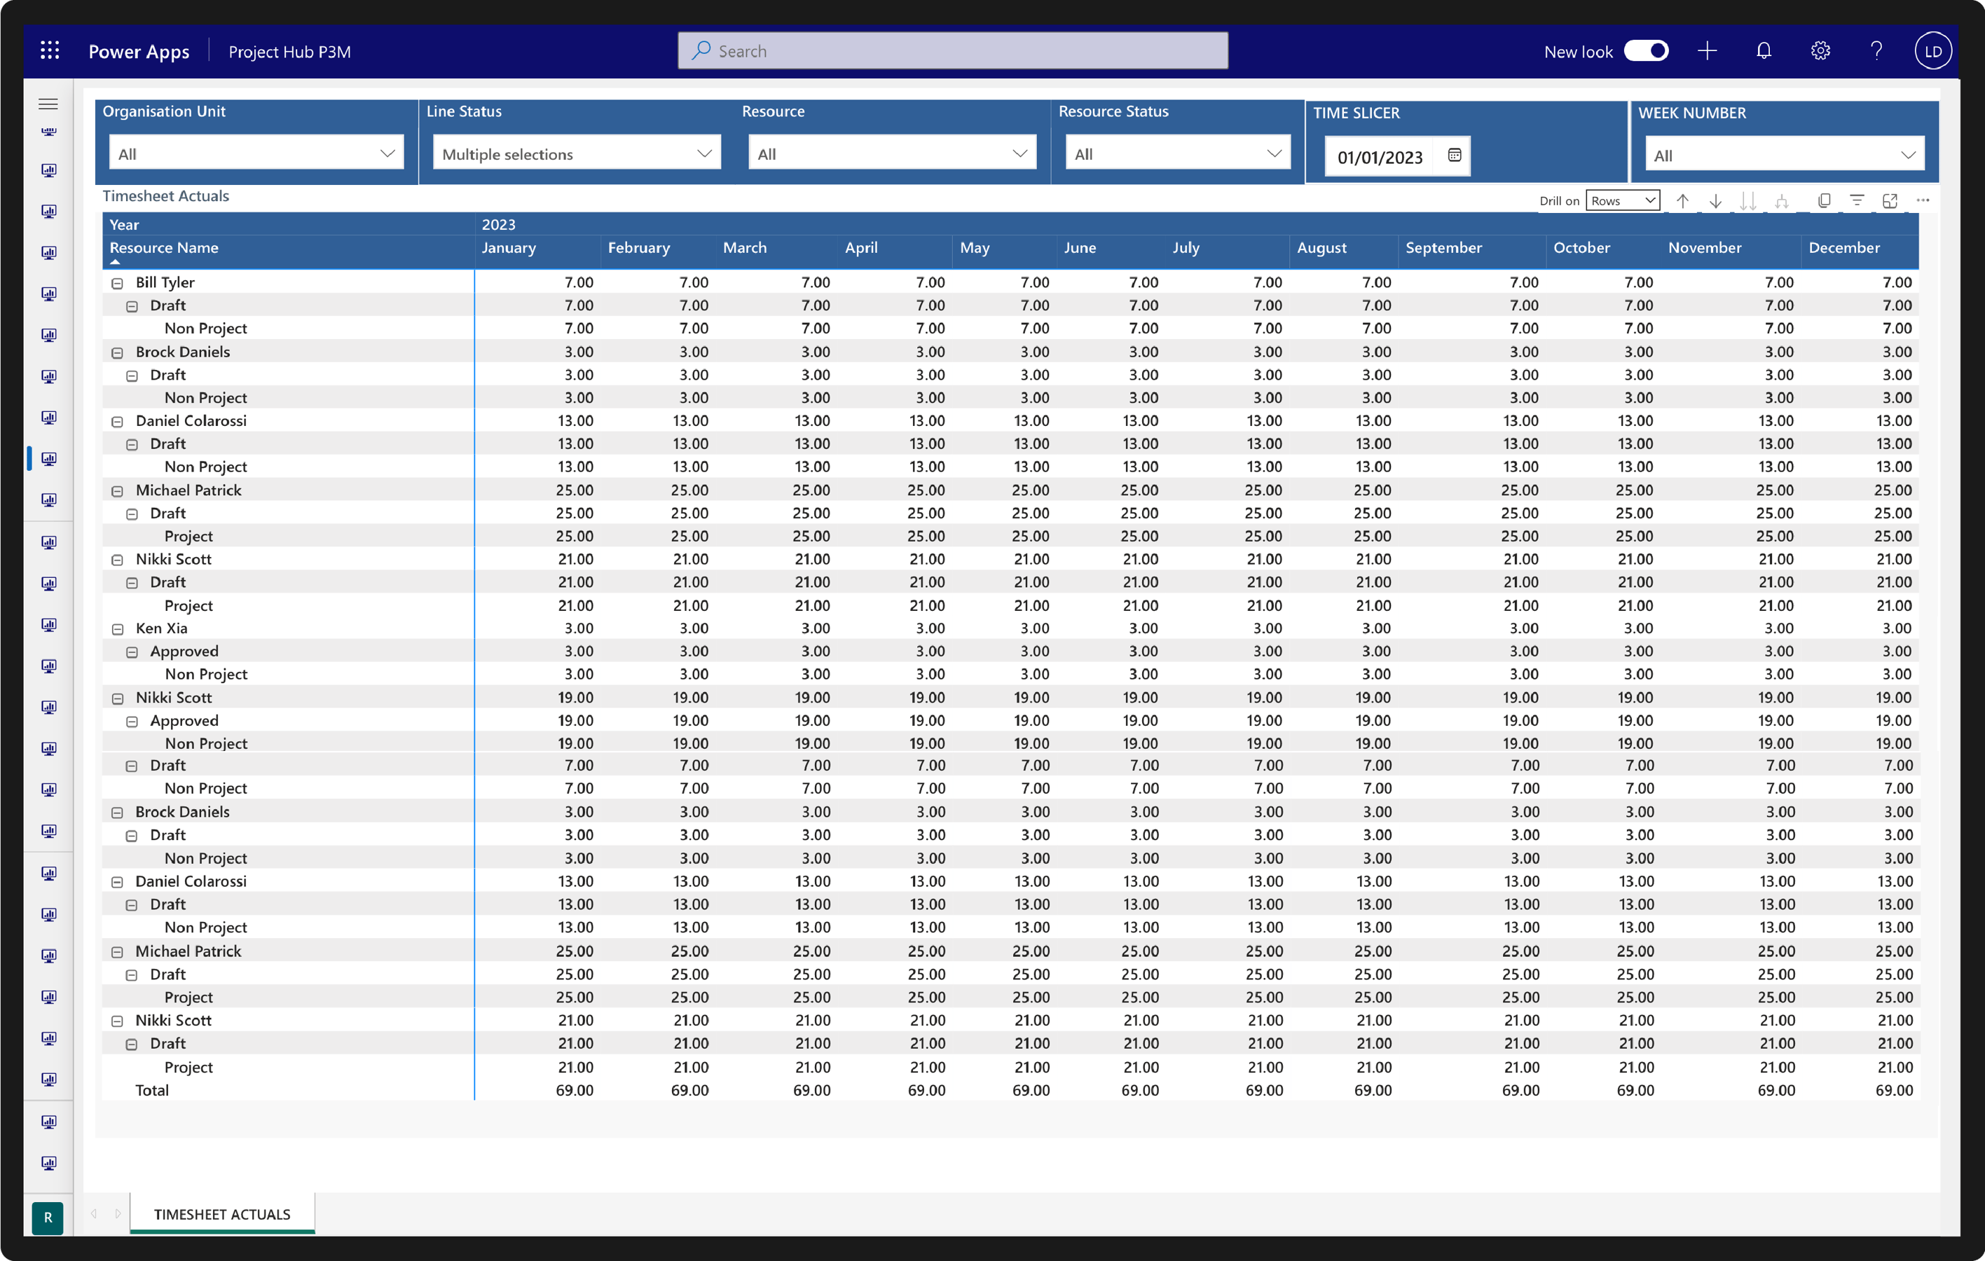
Task: Open the Line Status multiple selections dropdown
Action: coord(705,153)
